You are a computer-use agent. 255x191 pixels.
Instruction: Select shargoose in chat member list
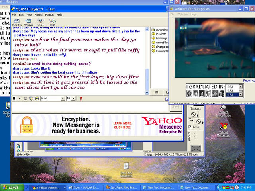pos(160,47)
